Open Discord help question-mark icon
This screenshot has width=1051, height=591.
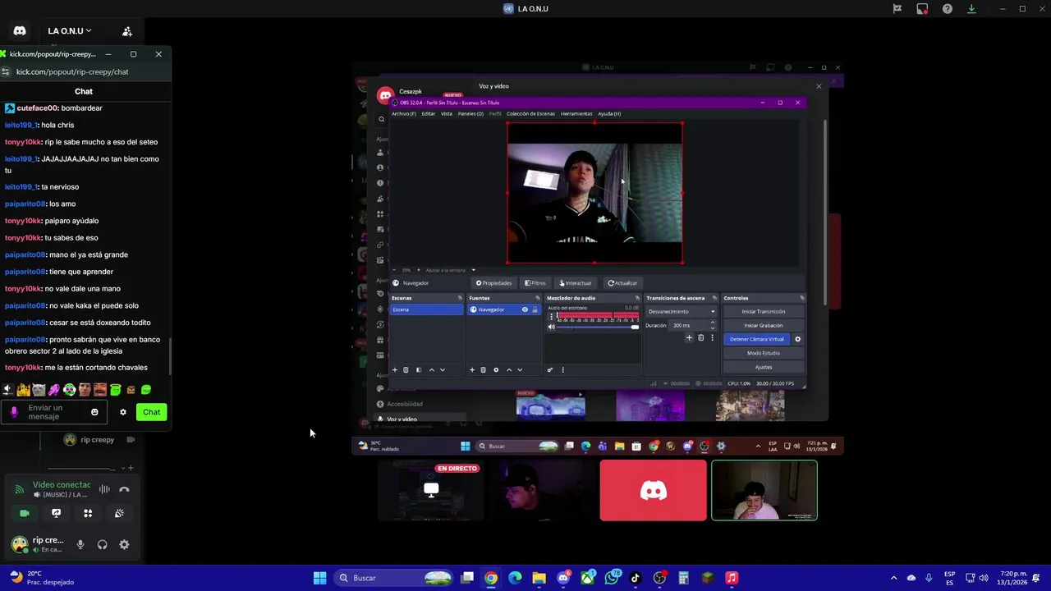click(x=948, y=9)
